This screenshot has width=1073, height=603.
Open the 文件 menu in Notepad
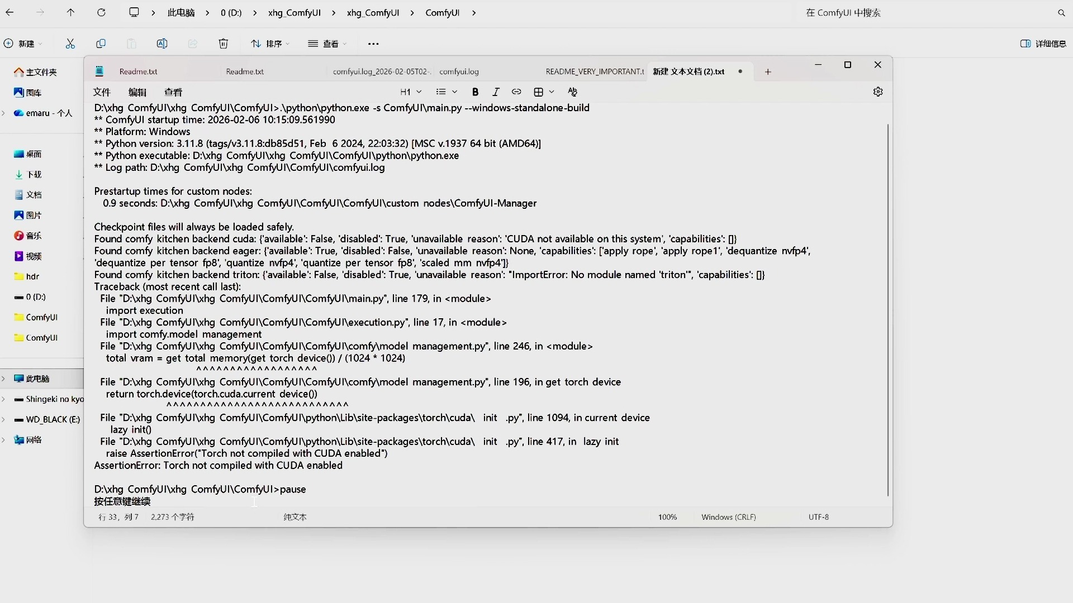coord(102,92)
